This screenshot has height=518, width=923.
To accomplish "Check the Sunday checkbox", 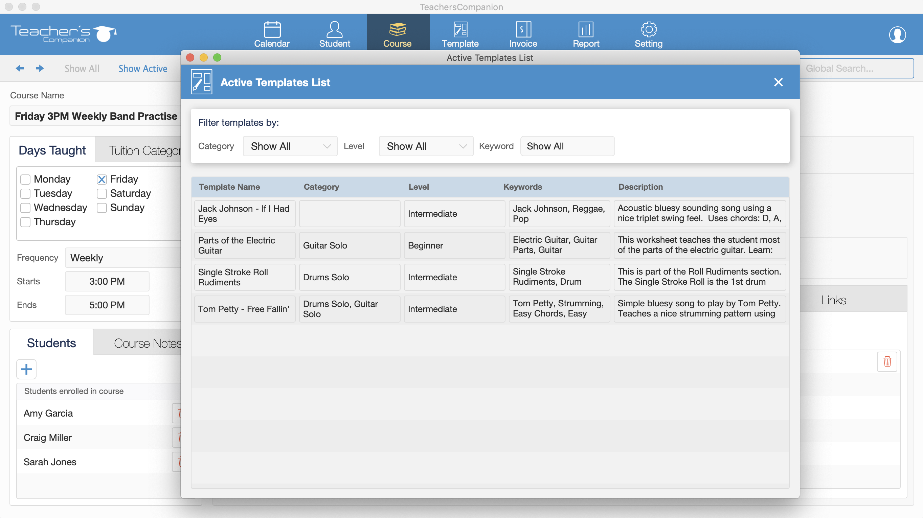I will (x=102, y=208).
